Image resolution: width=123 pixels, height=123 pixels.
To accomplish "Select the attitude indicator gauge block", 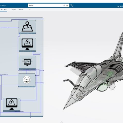I will click(x=27, y=80).
